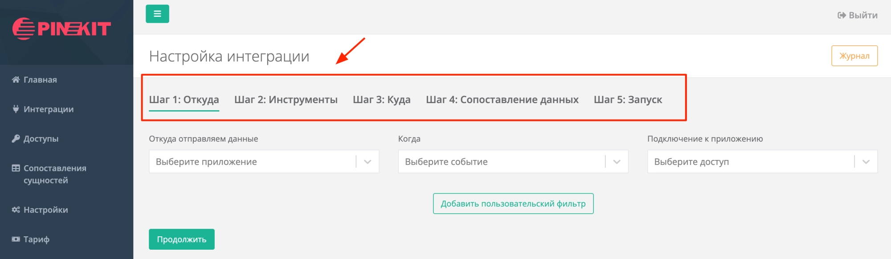Open the Выберите доступ dropdown
This screenshot has width=891, height=259.
(762, 162)
